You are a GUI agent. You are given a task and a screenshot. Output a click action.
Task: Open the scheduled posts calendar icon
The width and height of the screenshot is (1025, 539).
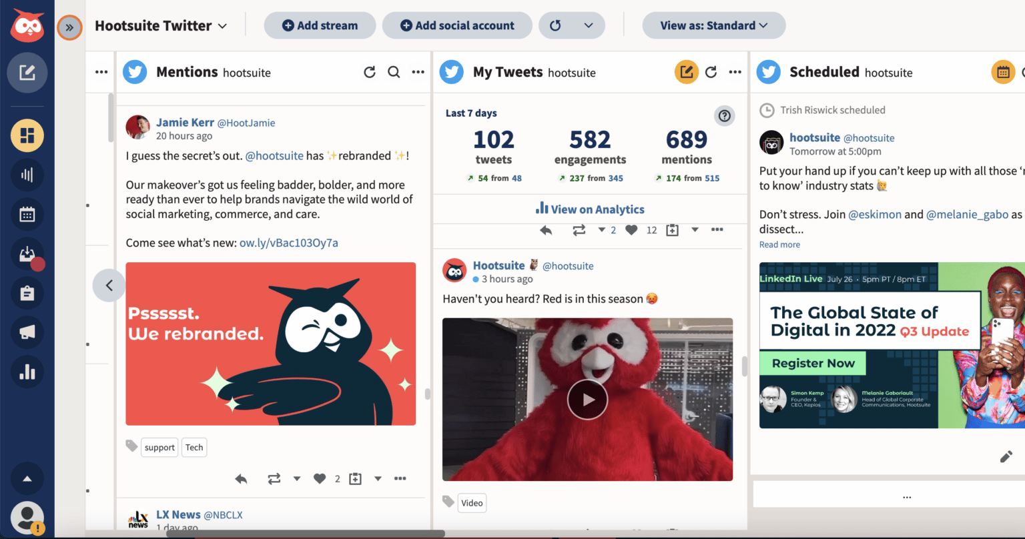[1002, 71]
